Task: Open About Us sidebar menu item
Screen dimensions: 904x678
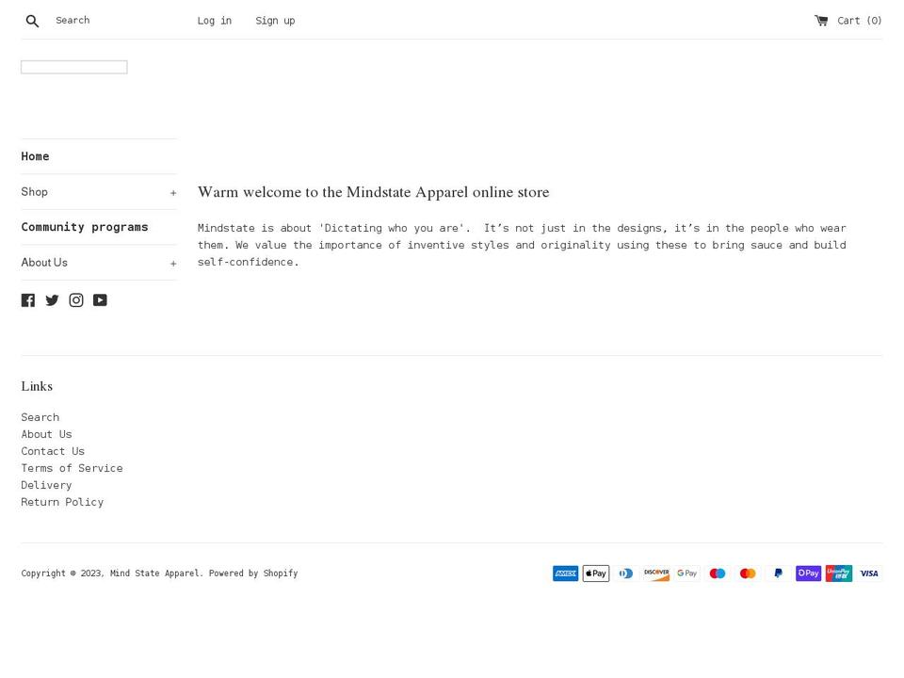Action: tap(44, 263)
